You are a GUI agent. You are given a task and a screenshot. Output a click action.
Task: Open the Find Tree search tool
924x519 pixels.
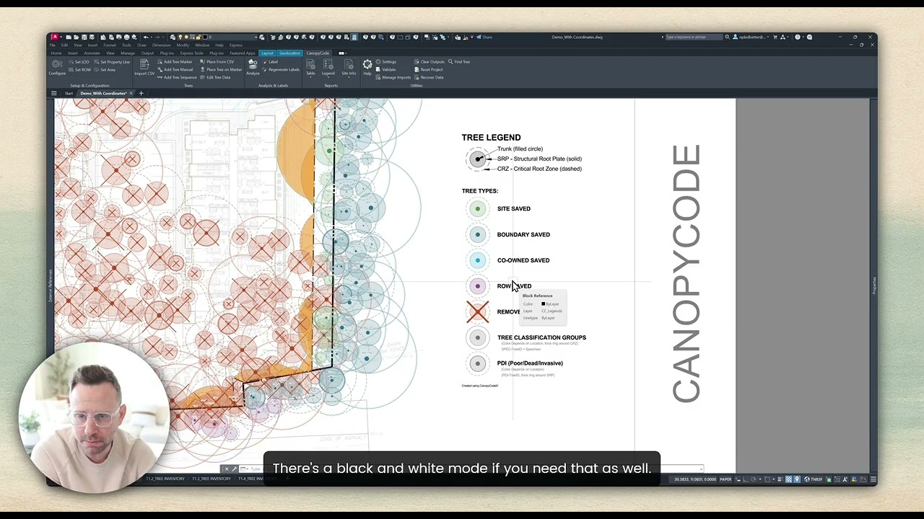(x=459, y=62)
